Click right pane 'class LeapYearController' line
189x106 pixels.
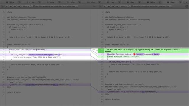coord(117,44)
